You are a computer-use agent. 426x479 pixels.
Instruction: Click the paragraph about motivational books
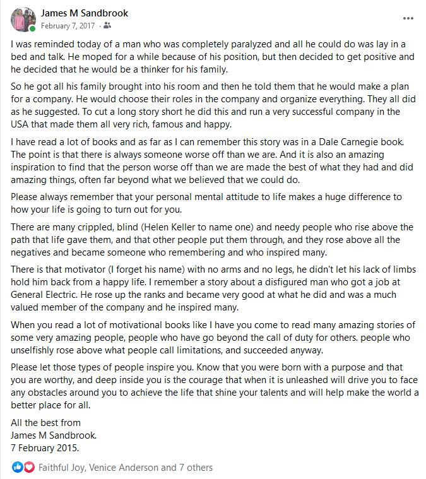(x=213, y=338)
